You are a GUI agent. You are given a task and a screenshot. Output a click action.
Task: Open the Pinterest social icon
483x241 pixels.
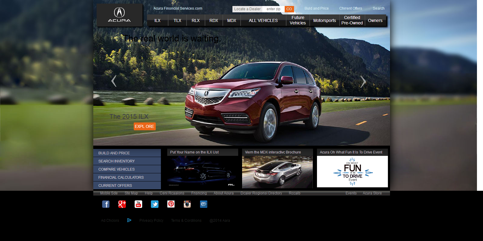(x=171, y=204)
